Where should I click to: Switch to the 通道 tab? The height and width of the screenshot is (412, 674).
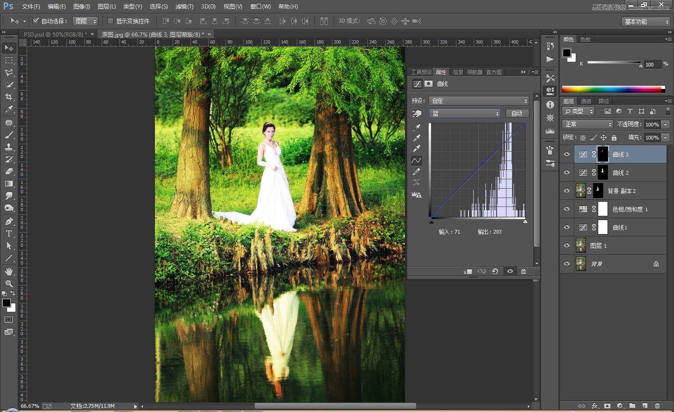(586, 101)
